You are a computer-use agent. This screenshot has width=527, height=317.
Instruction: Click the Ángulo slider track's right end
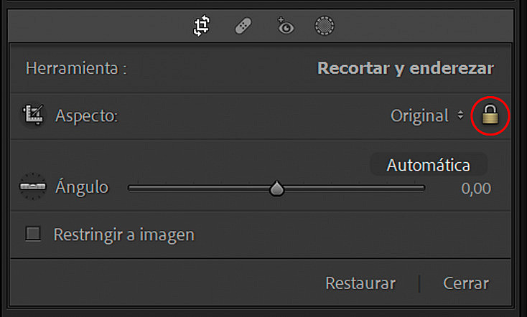point(421,188)
